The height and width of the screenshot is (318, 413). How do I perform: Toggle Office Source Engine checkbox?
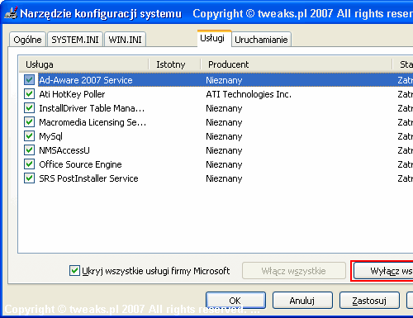[x=29, y=164]
